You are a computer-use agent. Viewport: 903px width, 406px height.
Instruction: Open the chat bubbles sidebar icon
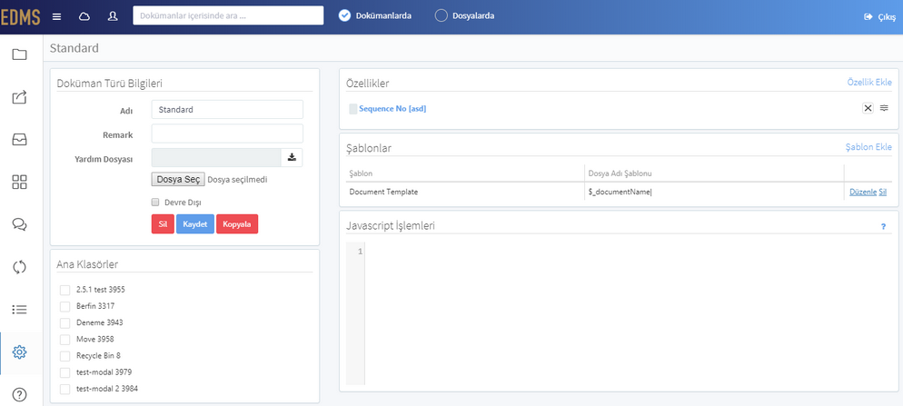[x=20, y=224]
